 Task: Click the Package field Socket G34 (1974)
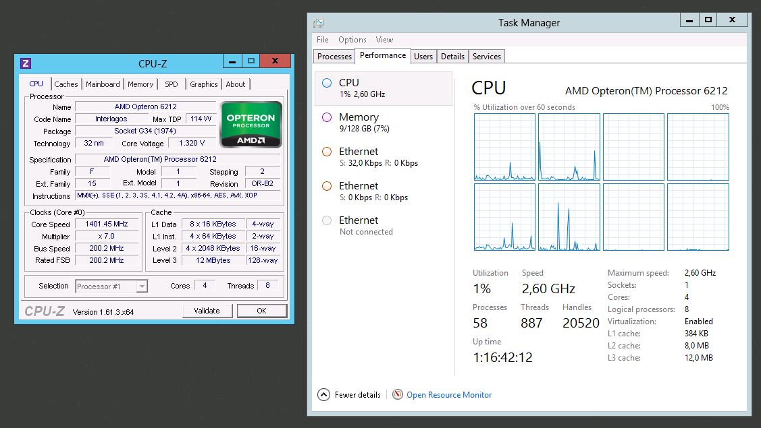(x=146, y=131)
